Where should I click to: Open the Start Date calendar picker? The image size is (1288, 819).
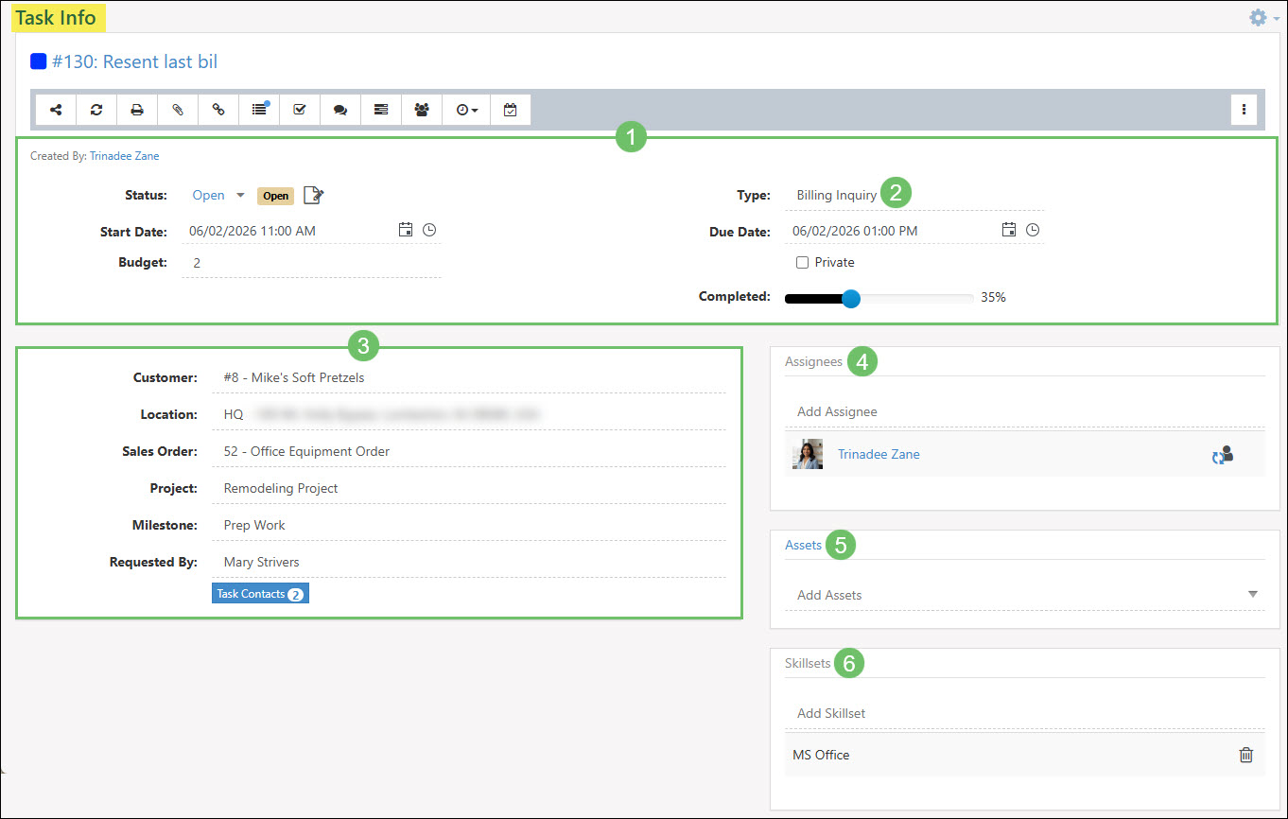point(406,230)
